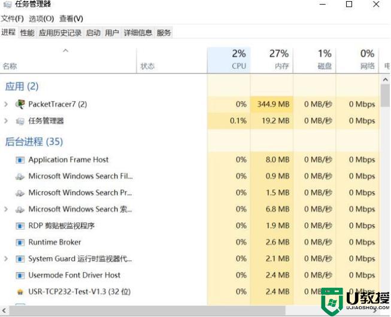Screen dimensions: 391x317
Task: Switch to the 用户 tab
Action: point(112,33)
